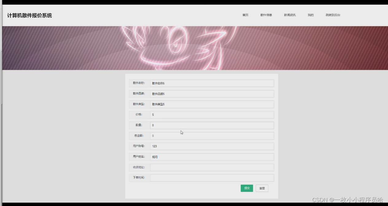This screenshot has width=388, height=206.
Task: Click the 散件名称: label
Action: coord(139,83)
